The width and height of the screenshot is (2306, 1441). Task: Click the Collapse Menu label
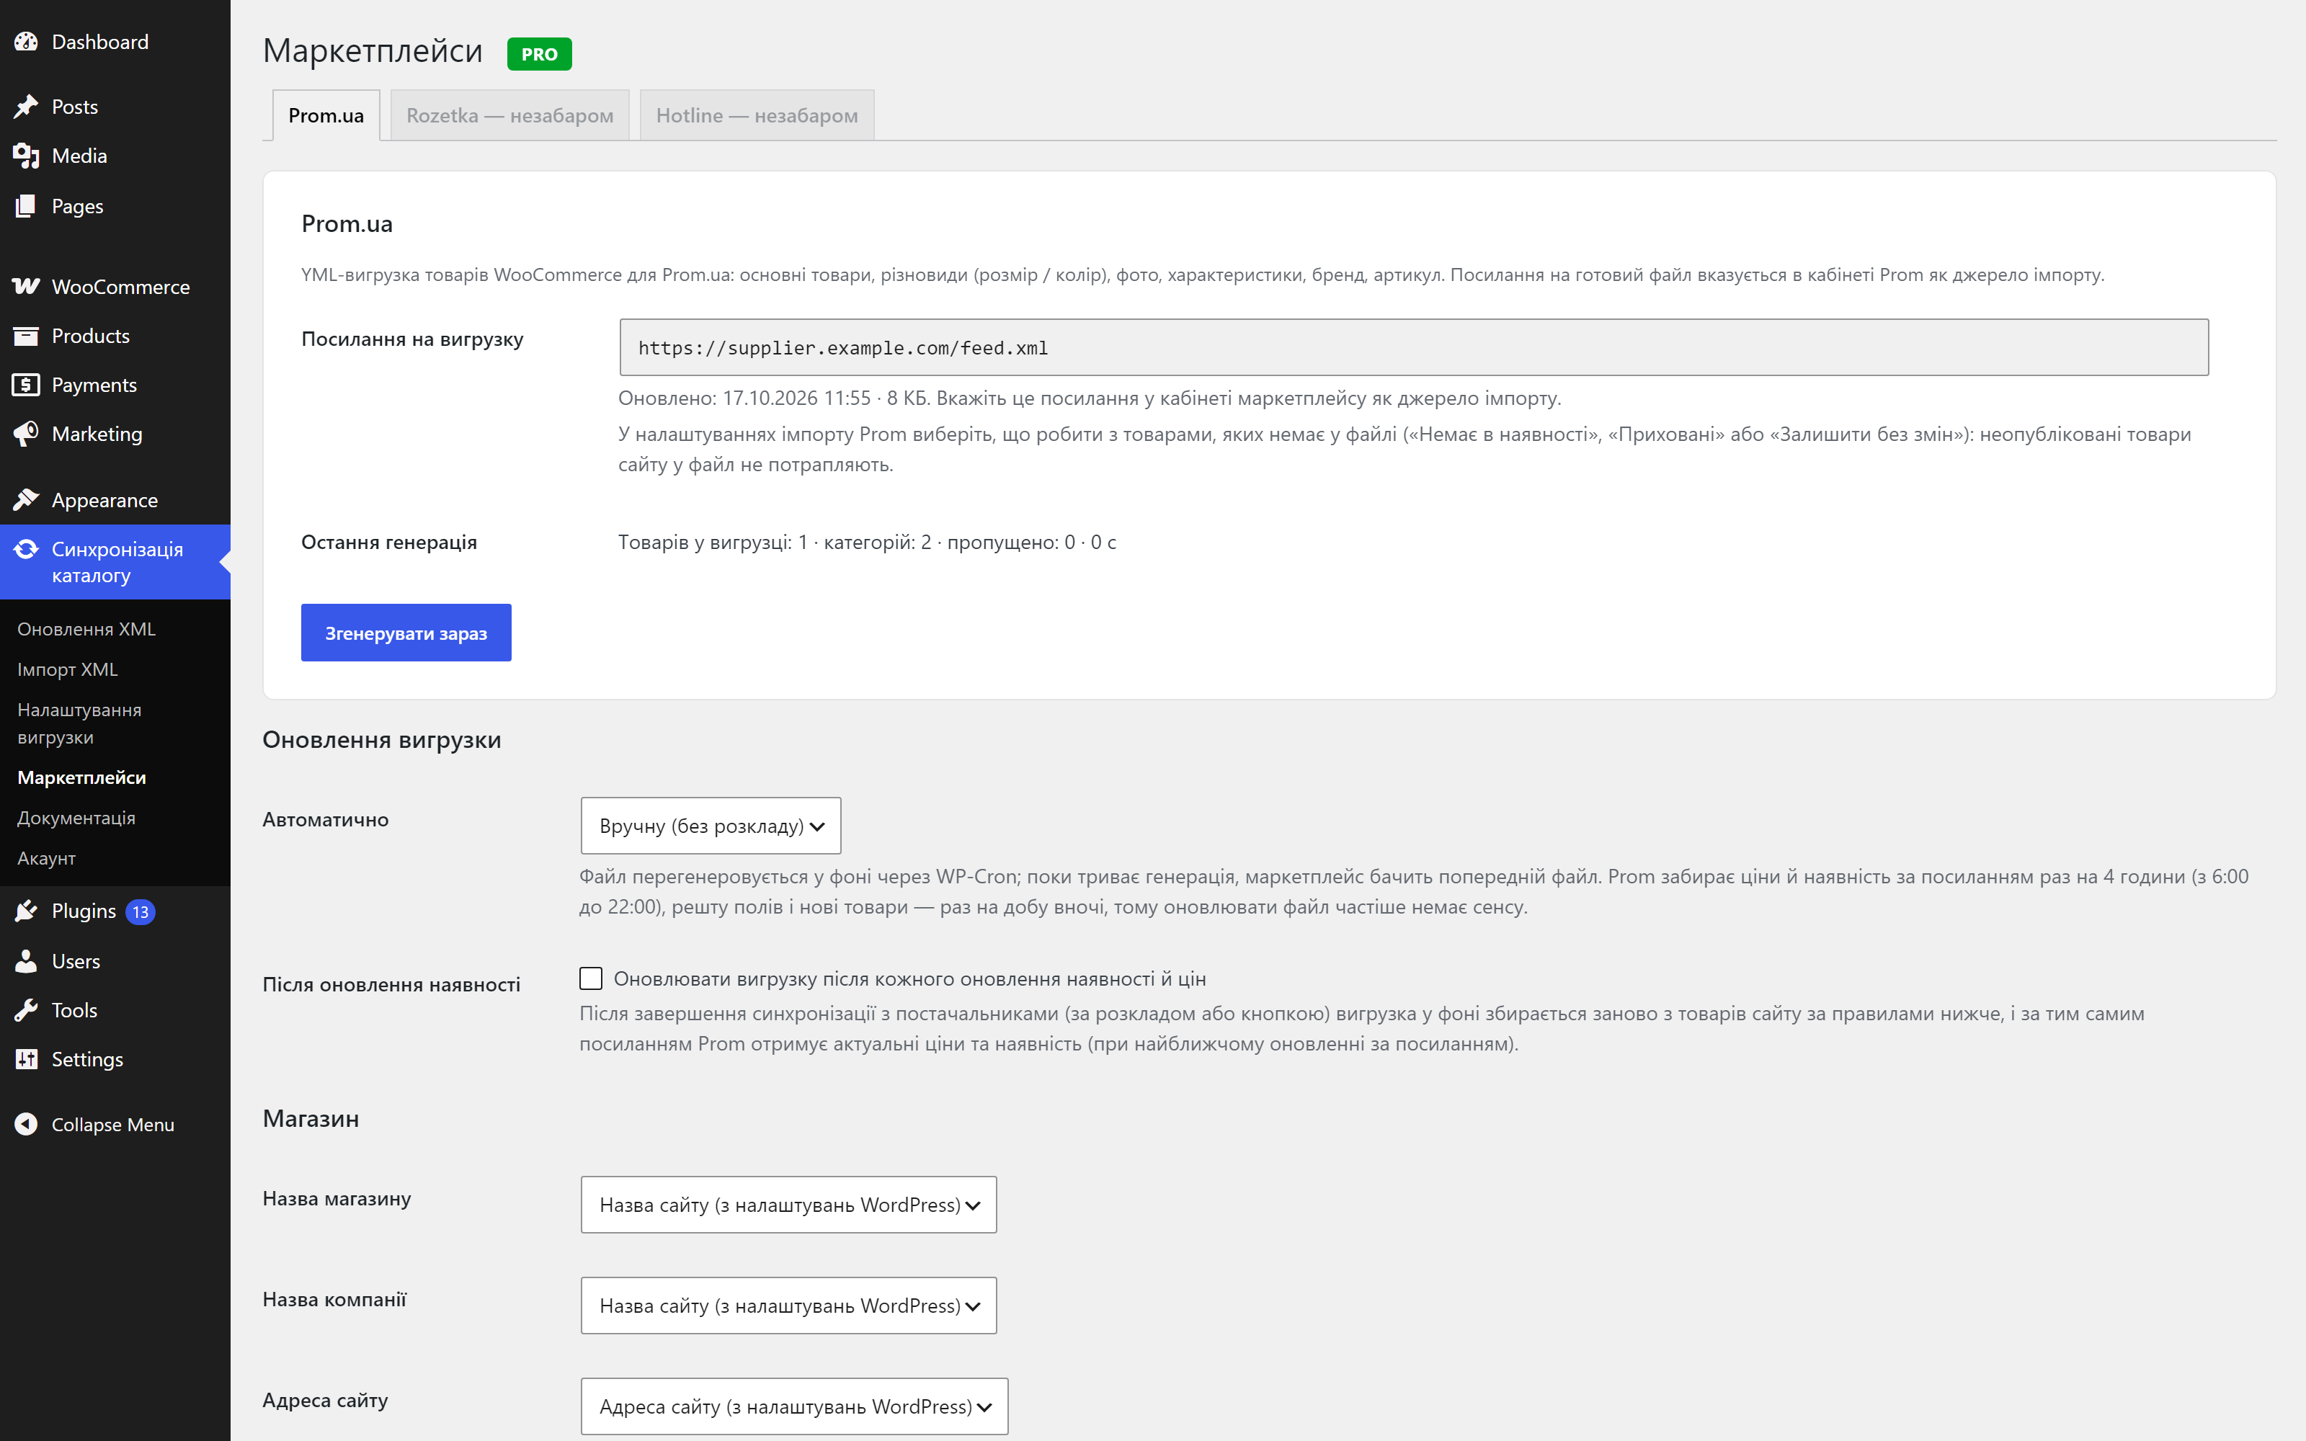(x=113, y=1125)
